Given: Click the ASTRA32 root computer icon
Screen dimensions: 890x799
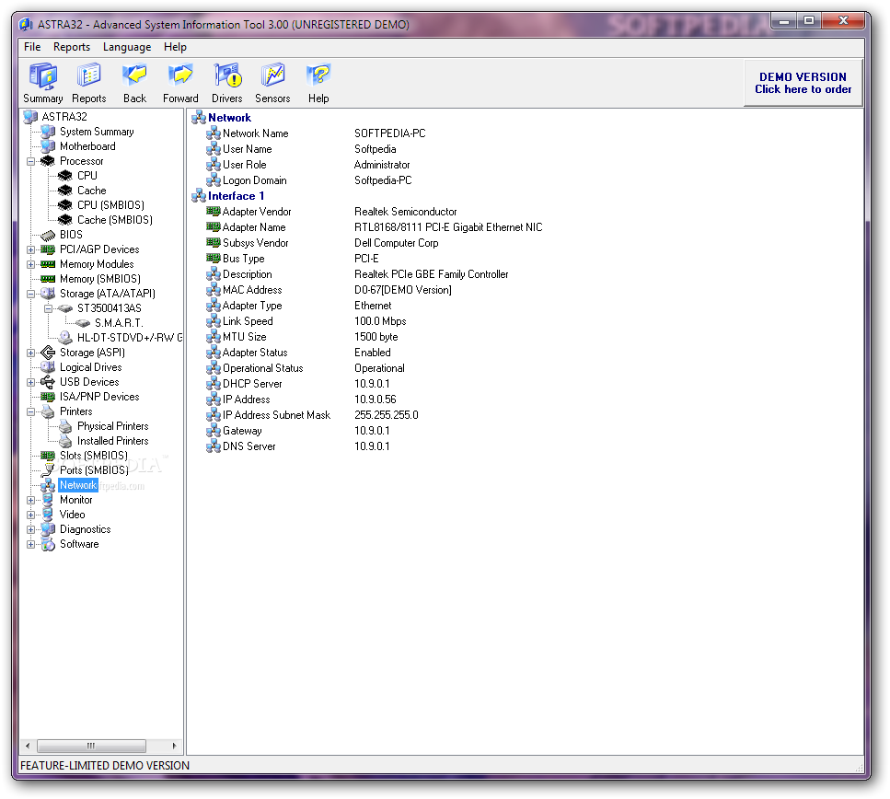Looking at the screenshot, I should (30, 117).
